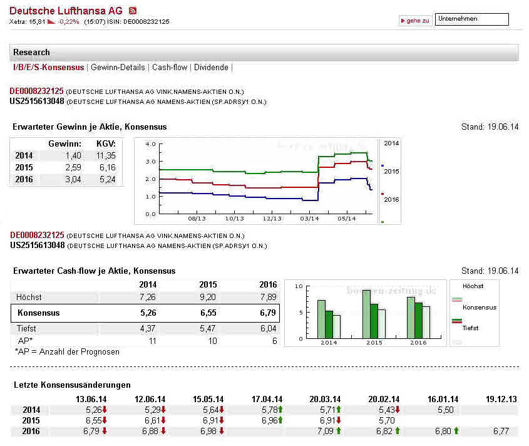Click the Research section header

point(264,53)
